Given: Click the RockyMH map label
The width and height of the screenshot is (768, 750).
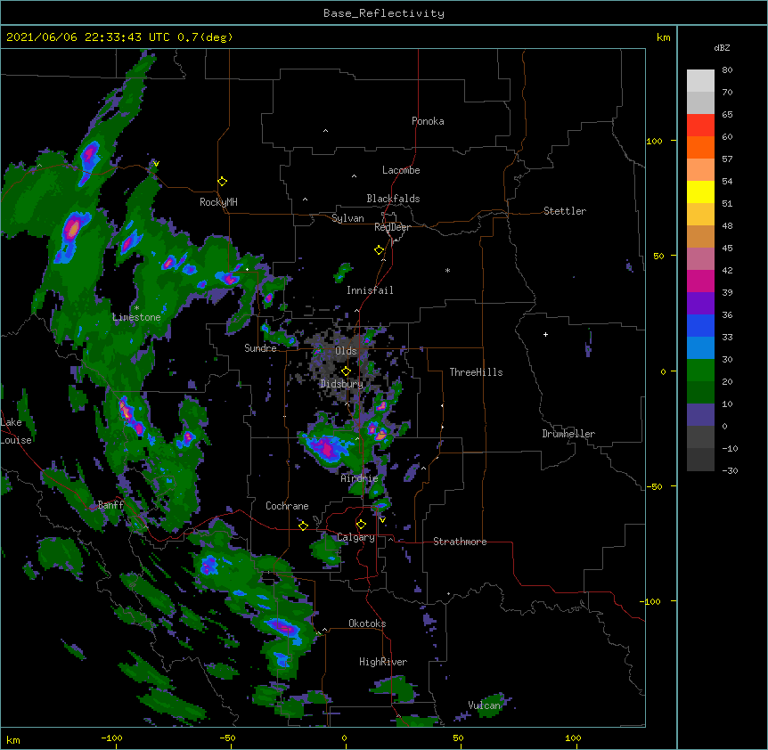Looking at the screenshot, I should pos(218,201).
